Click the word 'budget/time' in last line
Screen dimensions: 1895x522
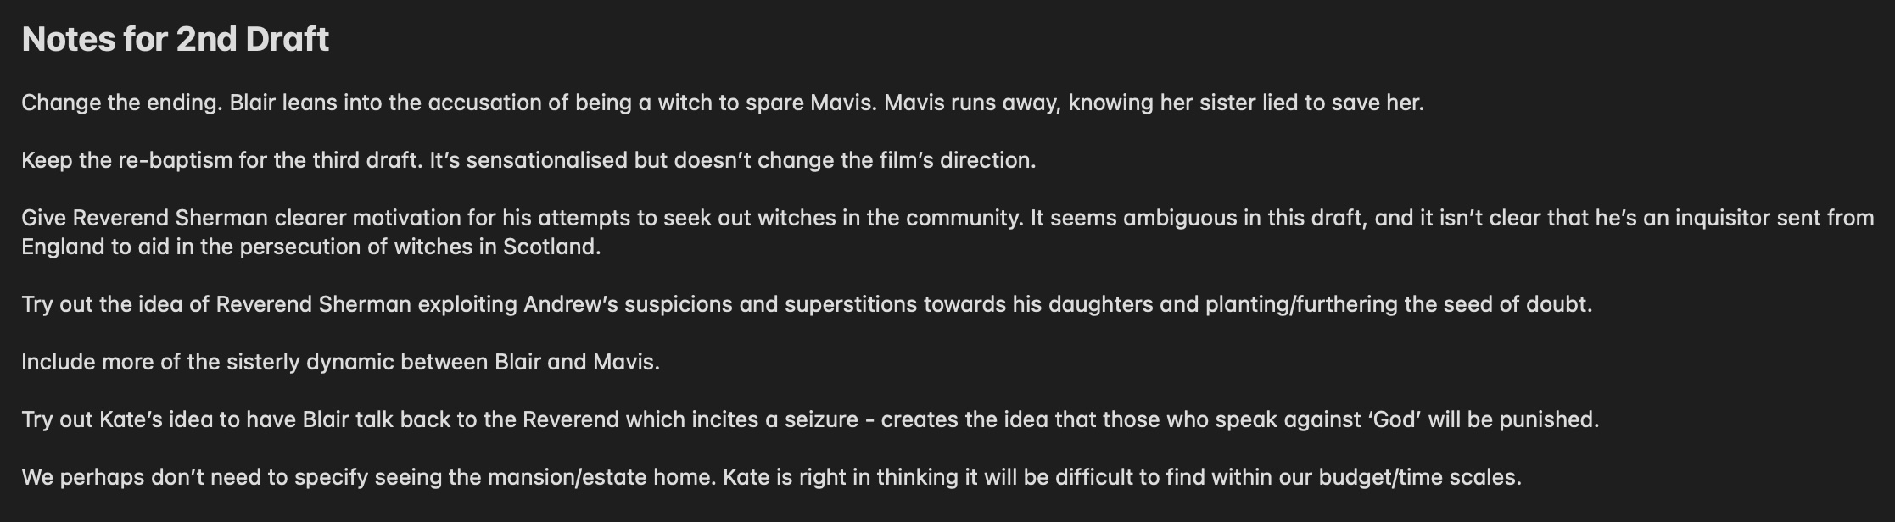(1379, 477)
